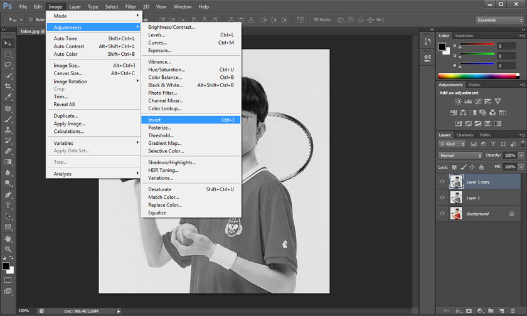Switch to the Swatches tab
The width and height of the screenshot is (527, 316).
click(x=464, y=36)
